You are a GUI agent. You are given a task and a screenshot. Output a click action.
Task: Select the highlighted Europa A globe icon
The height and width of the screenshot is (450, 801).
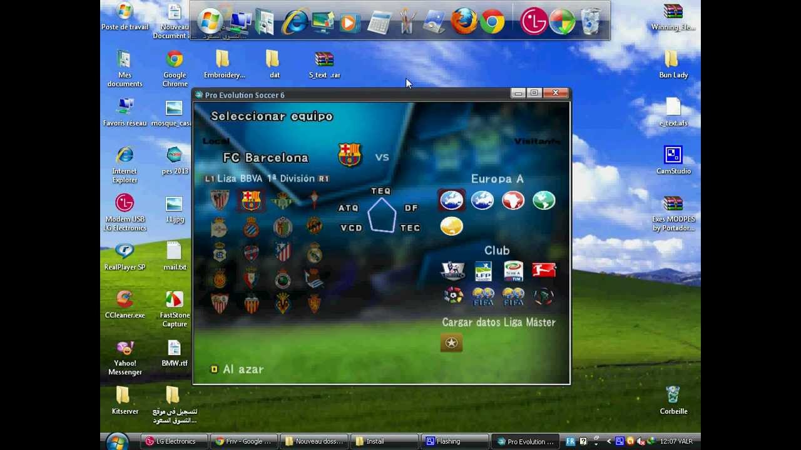tap(451, 200)
